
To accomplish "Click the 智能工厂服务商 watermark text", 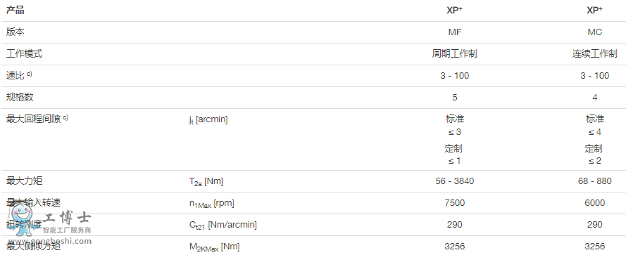I will (x=67, y=230).
